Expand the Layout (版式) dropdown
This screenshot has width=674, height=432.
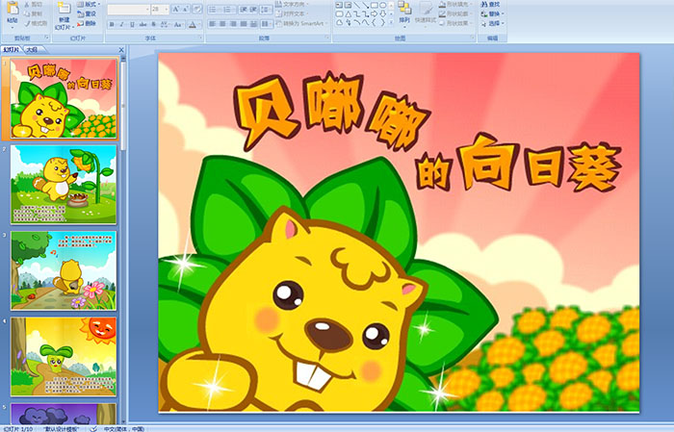89,4
